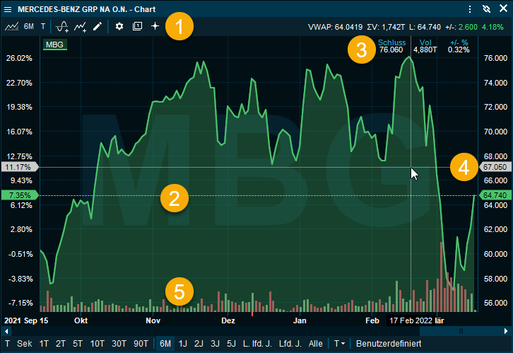Click the chart template window icon
Screen dimensions: 513x353
[137, 26]
